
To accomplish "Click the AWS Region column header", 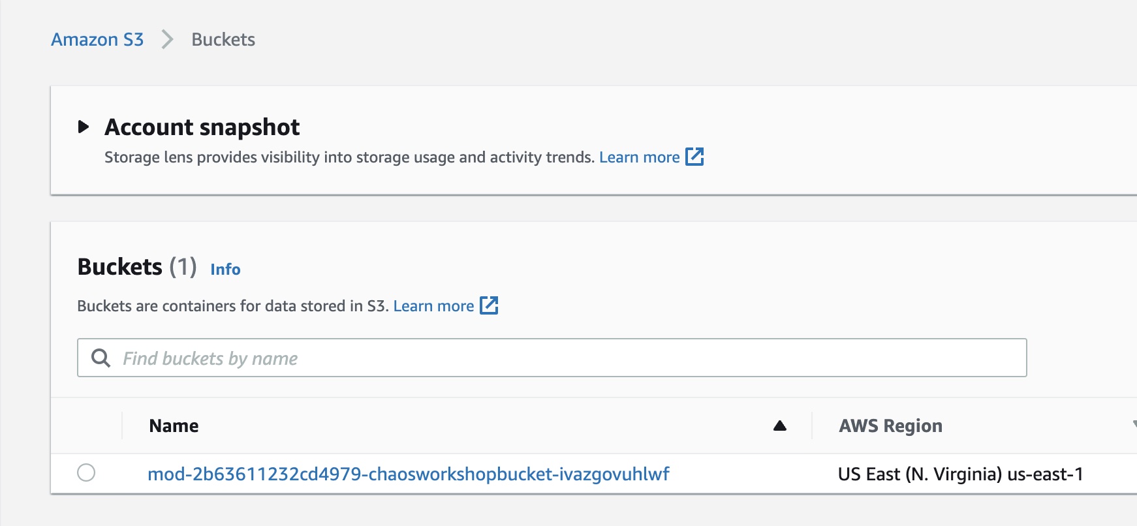I will [890, 426].
